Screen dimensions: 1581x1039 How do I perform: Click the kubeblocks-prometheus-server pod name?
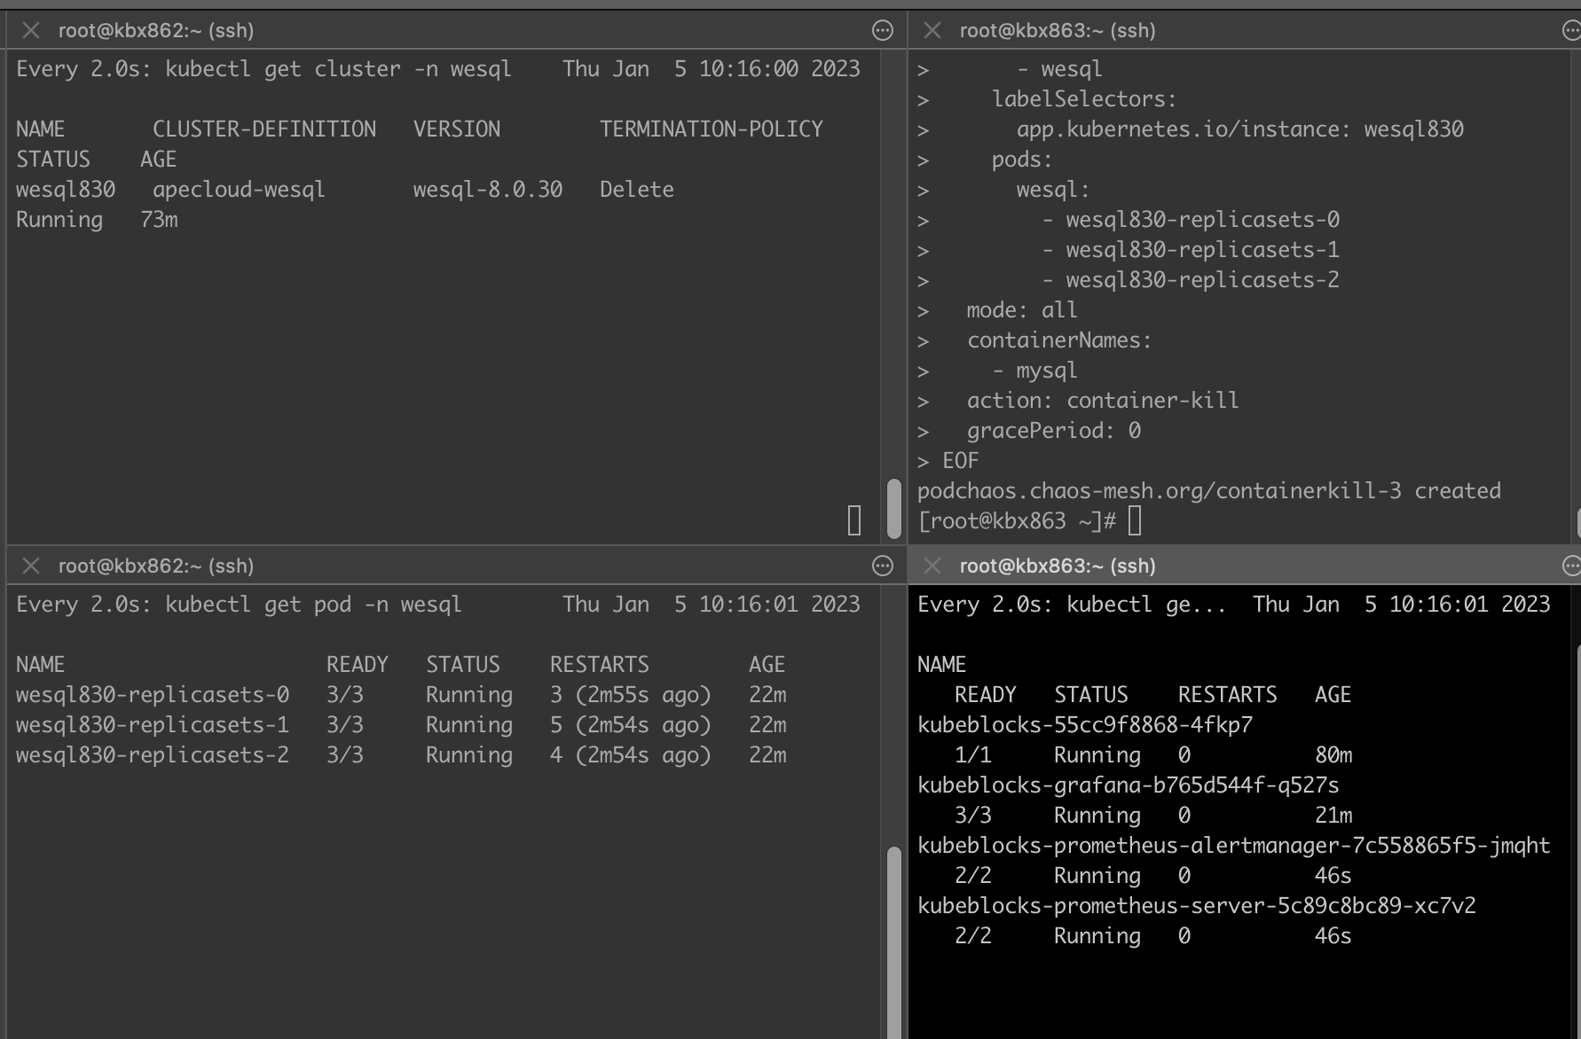pos(1197,906)
